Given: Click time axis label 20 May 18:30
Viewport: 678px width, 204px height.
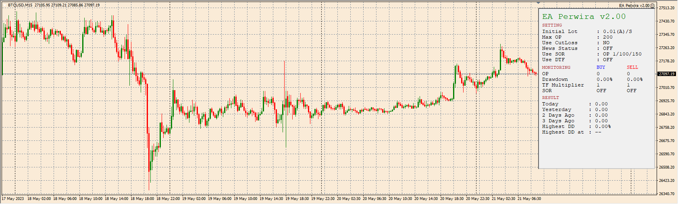Looking at the screenshot, I should tap(452, 199).
